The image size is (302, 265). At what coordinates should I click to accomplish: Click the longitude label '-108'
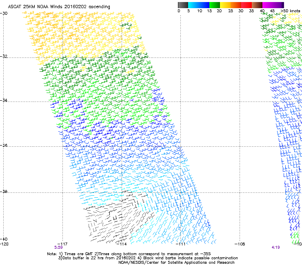(x=240, y=244)
